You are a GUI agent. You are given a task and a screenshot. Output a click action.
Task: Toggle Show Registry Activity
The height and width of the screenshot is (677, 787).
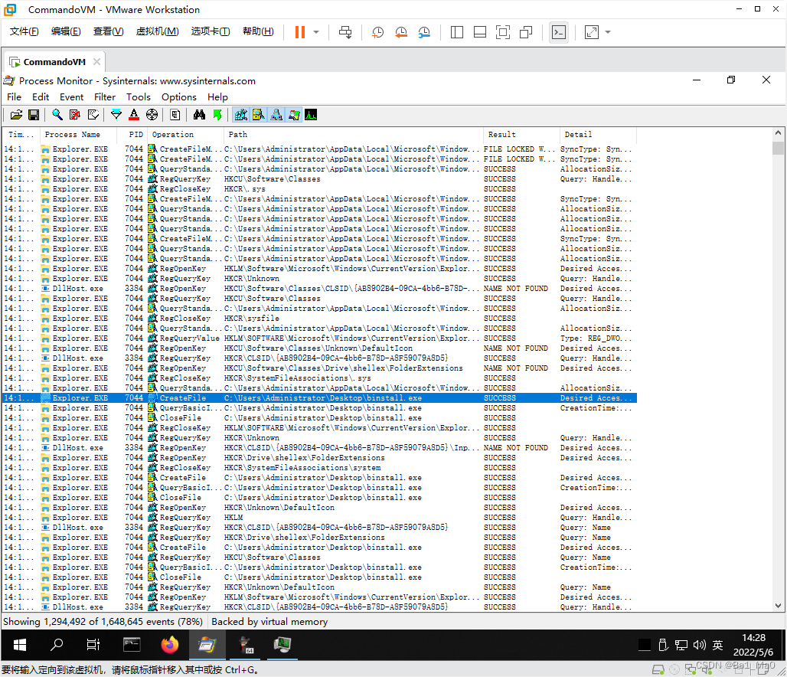(241, 115)
